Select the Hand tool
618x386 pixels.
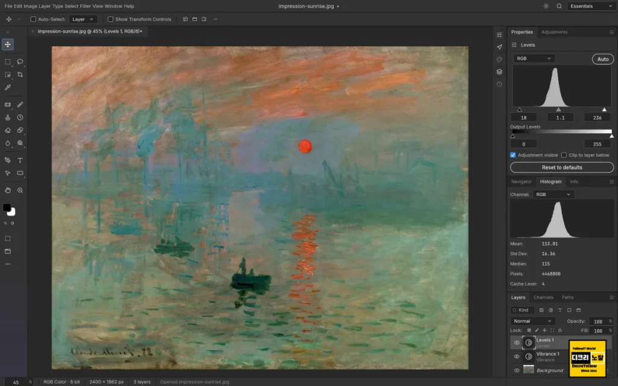tap(7, 190)
